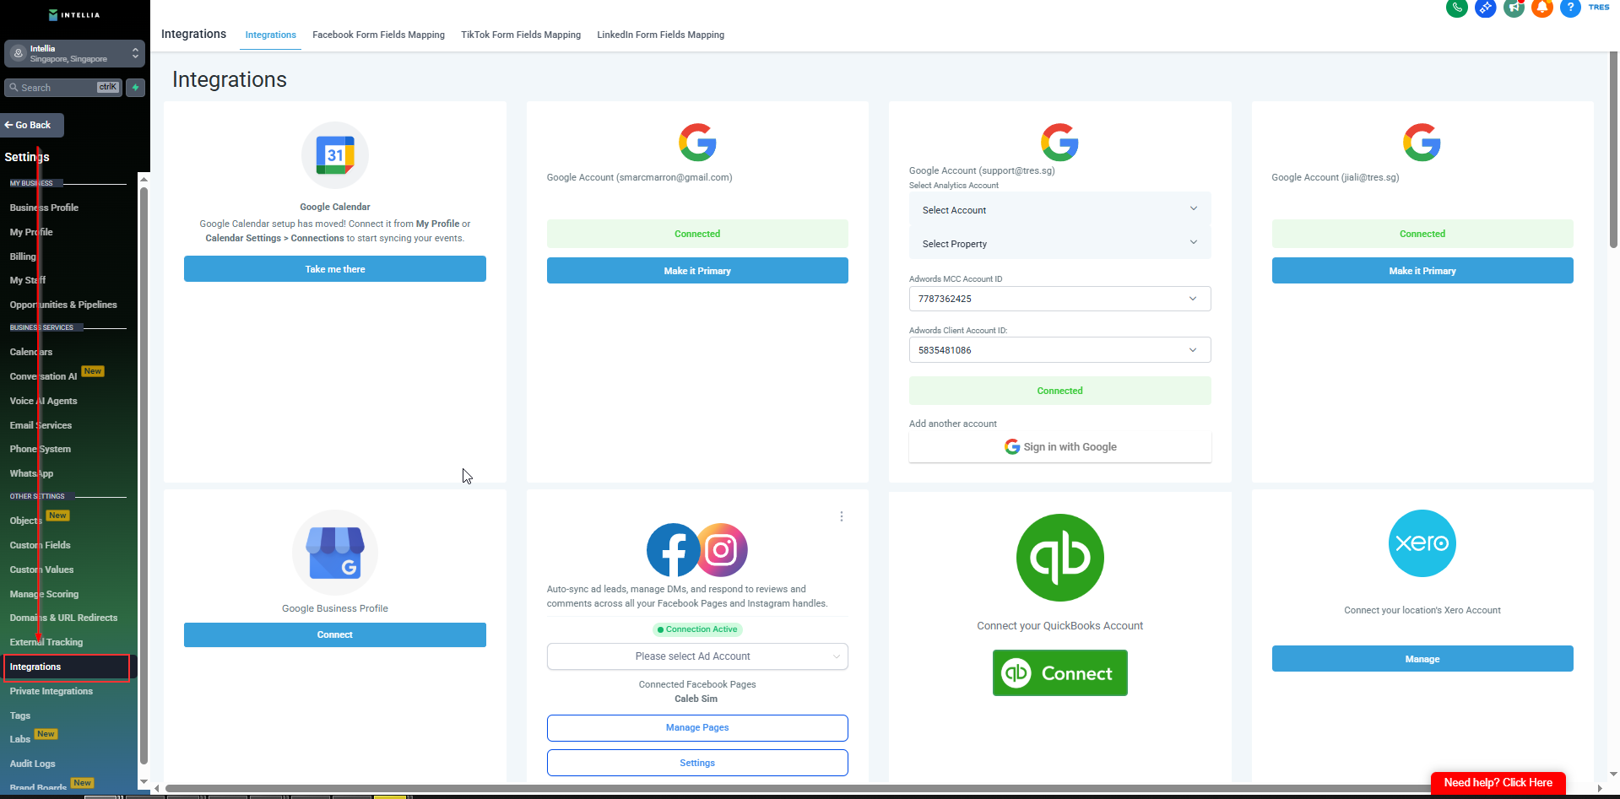Open the green phone dialer icon
The width and height of the screenshot is (1620, 799).
tap(1457, 8)
